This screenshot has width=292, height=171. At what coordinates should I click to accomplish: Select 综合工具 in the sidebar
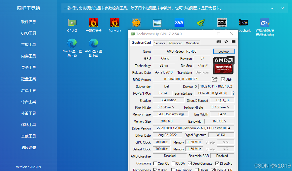[29, 102]
